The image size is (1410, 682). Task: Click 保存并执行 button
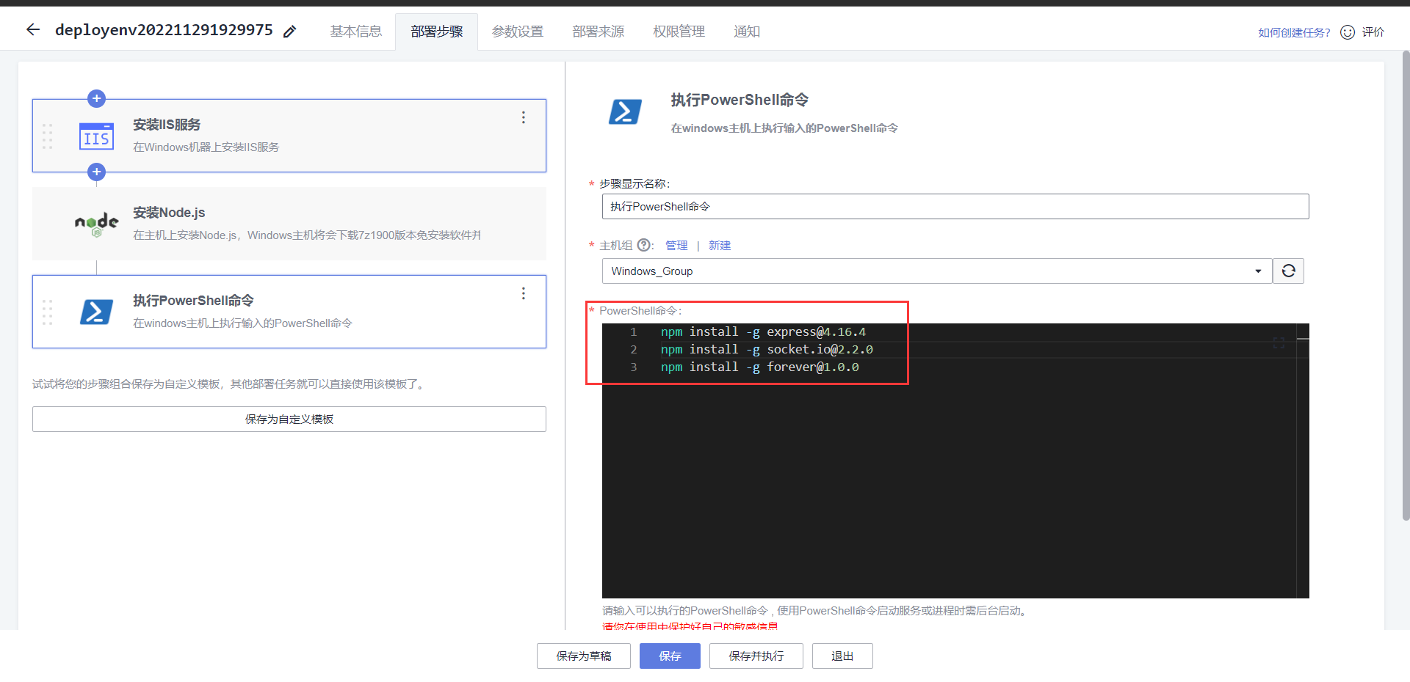click(x=756, y=656)
